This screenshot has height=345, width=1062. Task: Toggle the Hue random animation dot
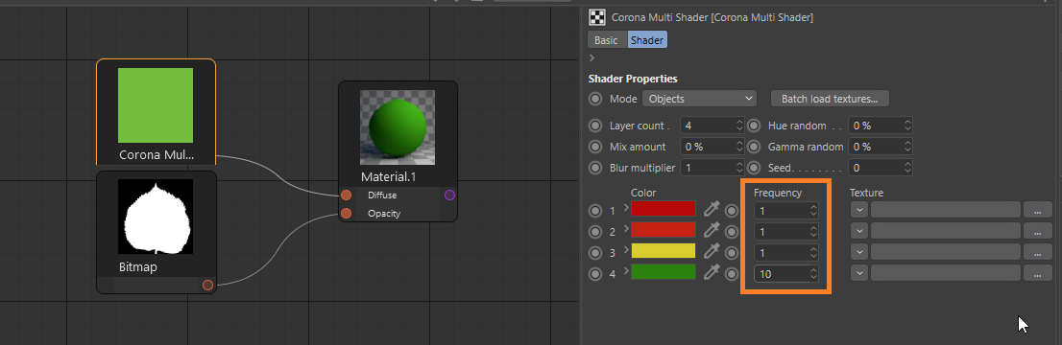coord(754,126)
